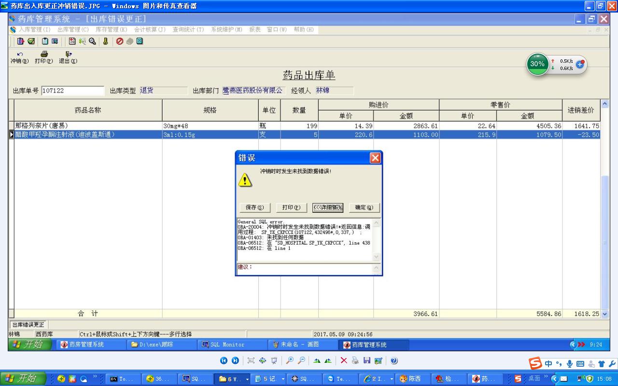Click the table vertical scrollbar down arrow
This screenshot has height=386, width=618.
tap(604, 314)
